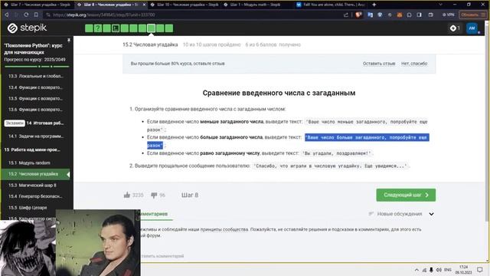Go back with the browser back arrow
490x276 pixels.
pos(7,15)
